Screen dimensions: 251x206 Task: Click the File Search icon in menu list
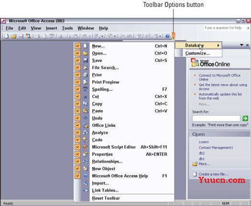86,68
